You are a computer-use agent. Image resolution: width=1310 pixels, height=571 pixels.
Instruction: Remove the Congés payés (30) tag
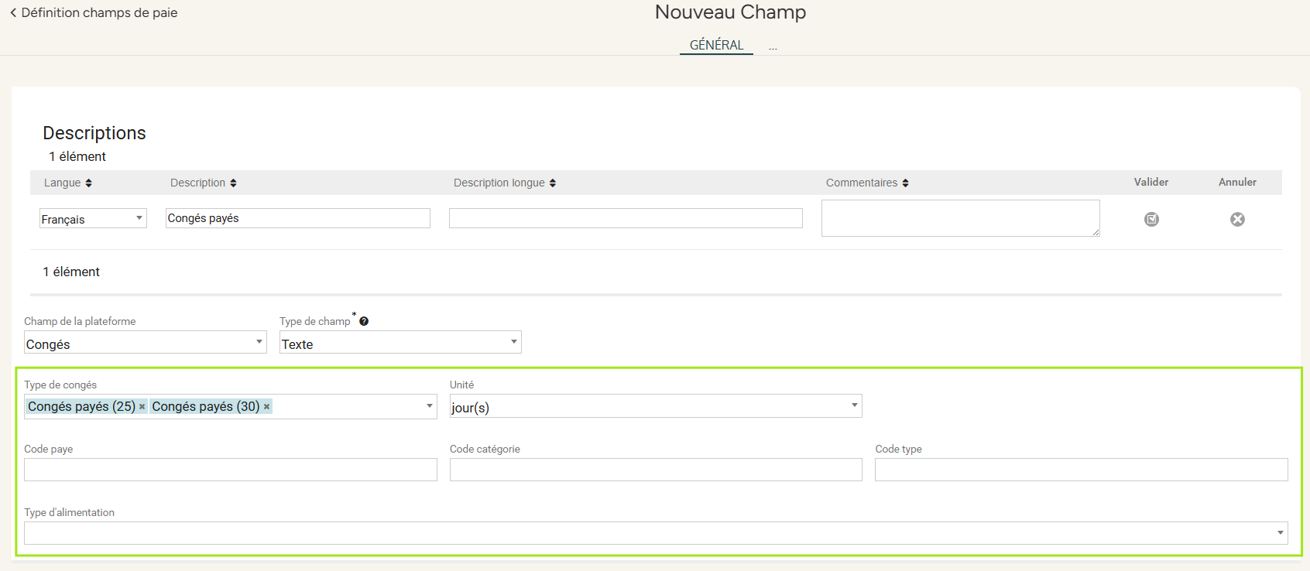coord(267,407)
